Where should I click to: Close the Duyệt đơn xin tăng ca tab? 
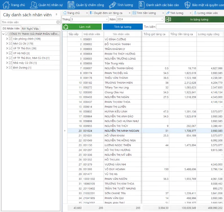[129, 13]
